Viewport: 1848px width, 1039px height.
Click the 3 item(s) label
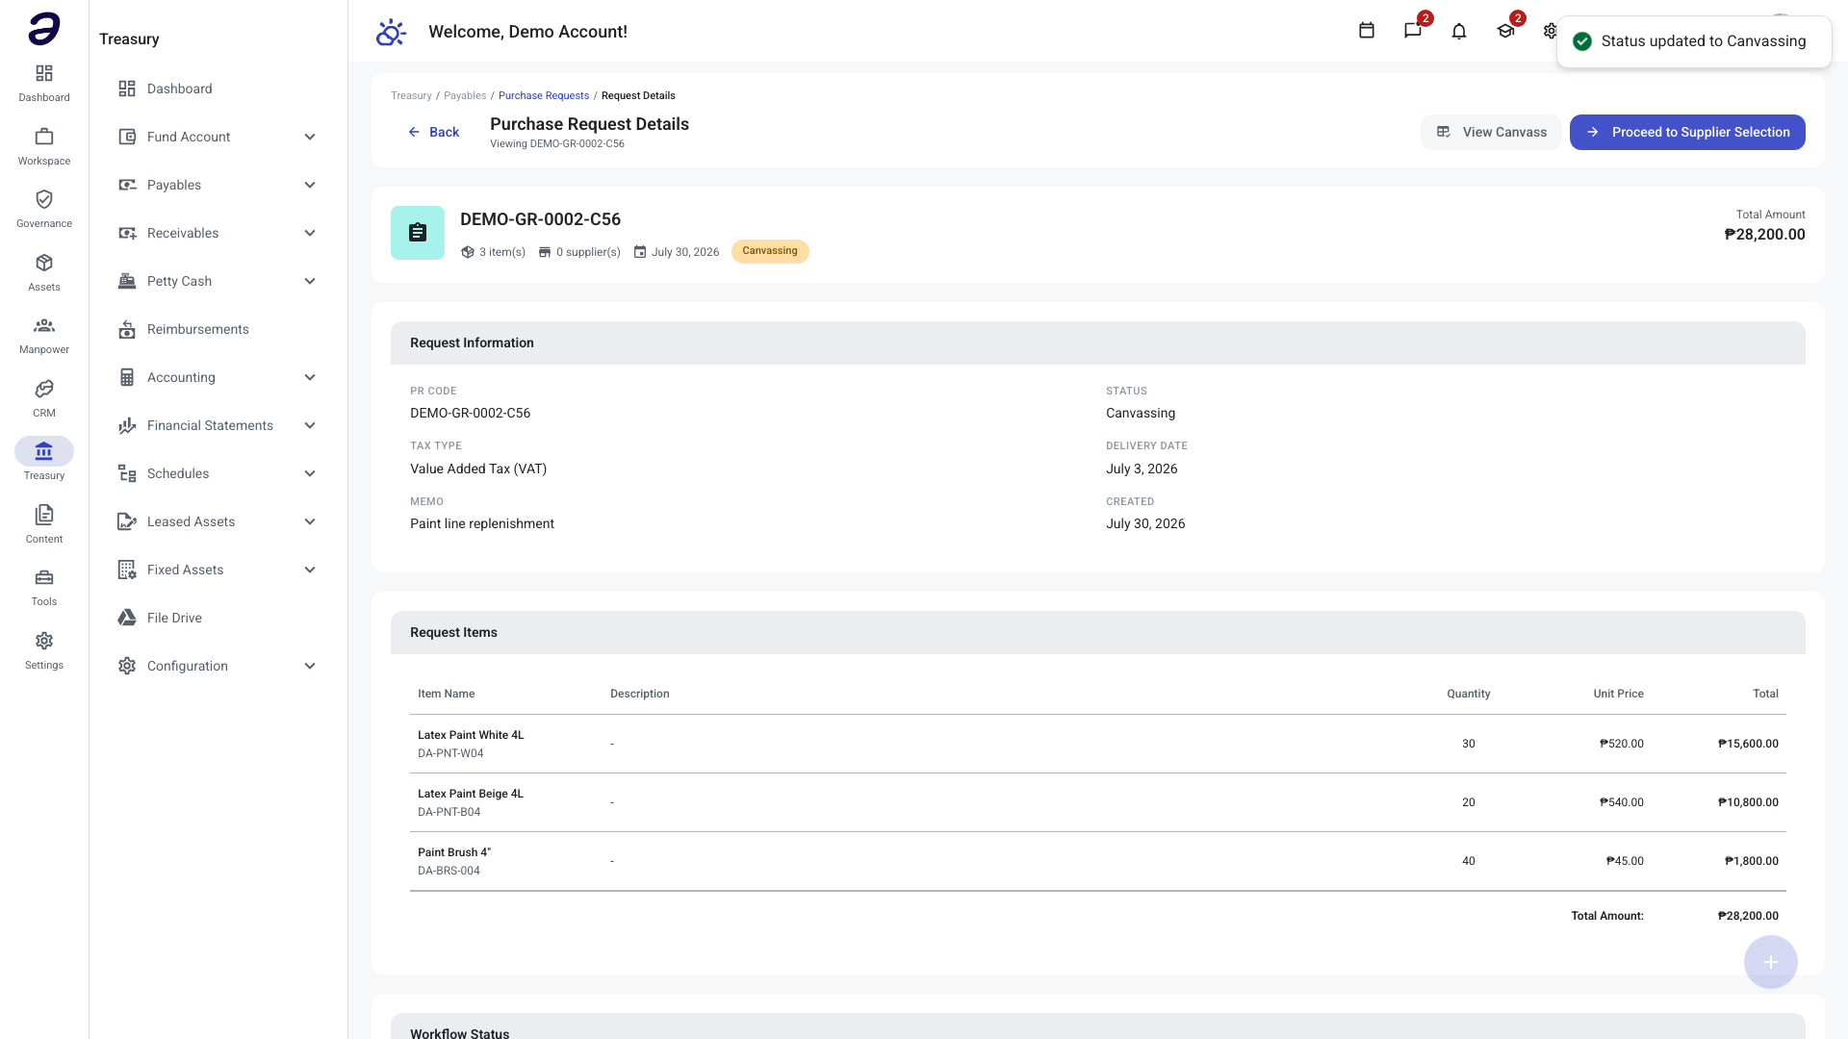coord(494,252)
